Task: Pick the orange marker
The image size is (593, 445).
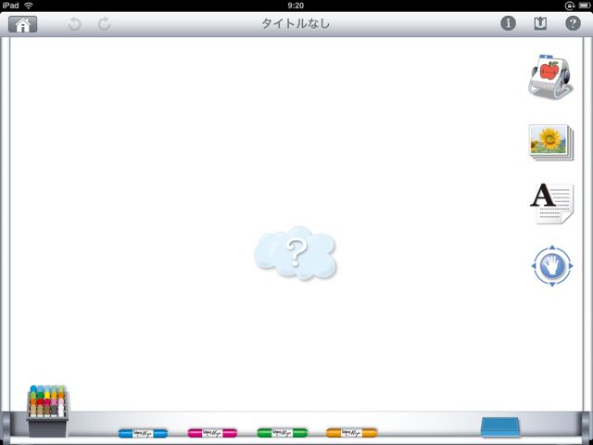Action: pos(352,433)
